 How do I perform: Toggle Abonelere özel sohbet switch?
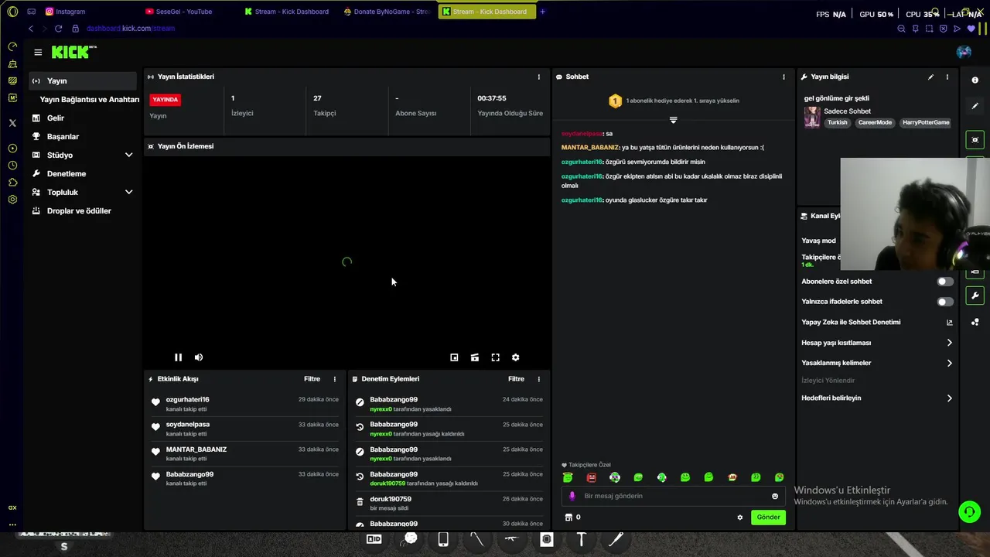point(945,282)
